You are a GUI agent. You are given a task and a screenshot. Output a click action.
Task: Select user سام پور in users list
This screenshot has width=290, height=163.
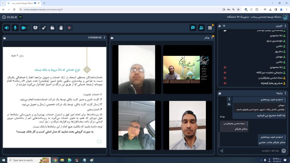pyautogui.click(x=274, y=52)
